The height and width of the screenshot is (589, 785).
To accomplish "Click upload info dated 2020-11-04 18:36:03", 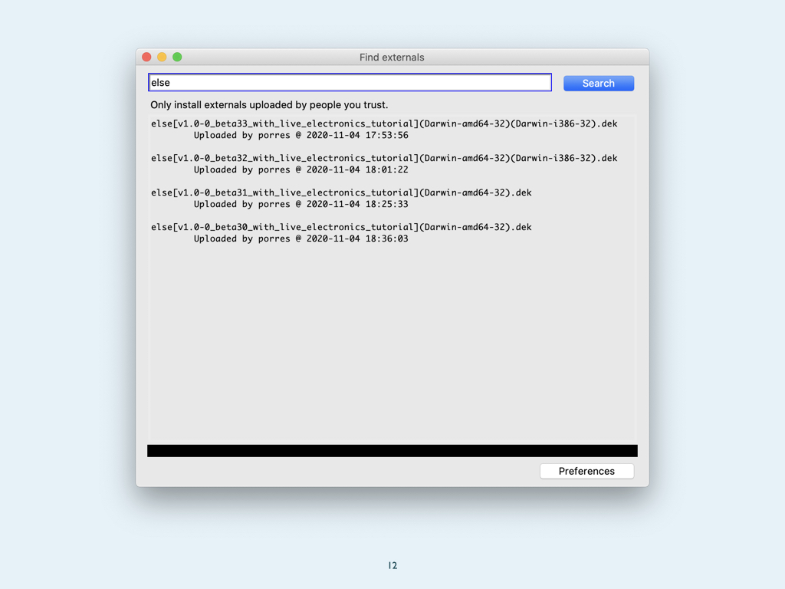I will click(301, 239).
